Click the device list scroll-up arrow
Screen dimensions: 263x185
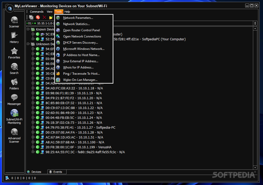pyautogui.click(x=255, y=29)
